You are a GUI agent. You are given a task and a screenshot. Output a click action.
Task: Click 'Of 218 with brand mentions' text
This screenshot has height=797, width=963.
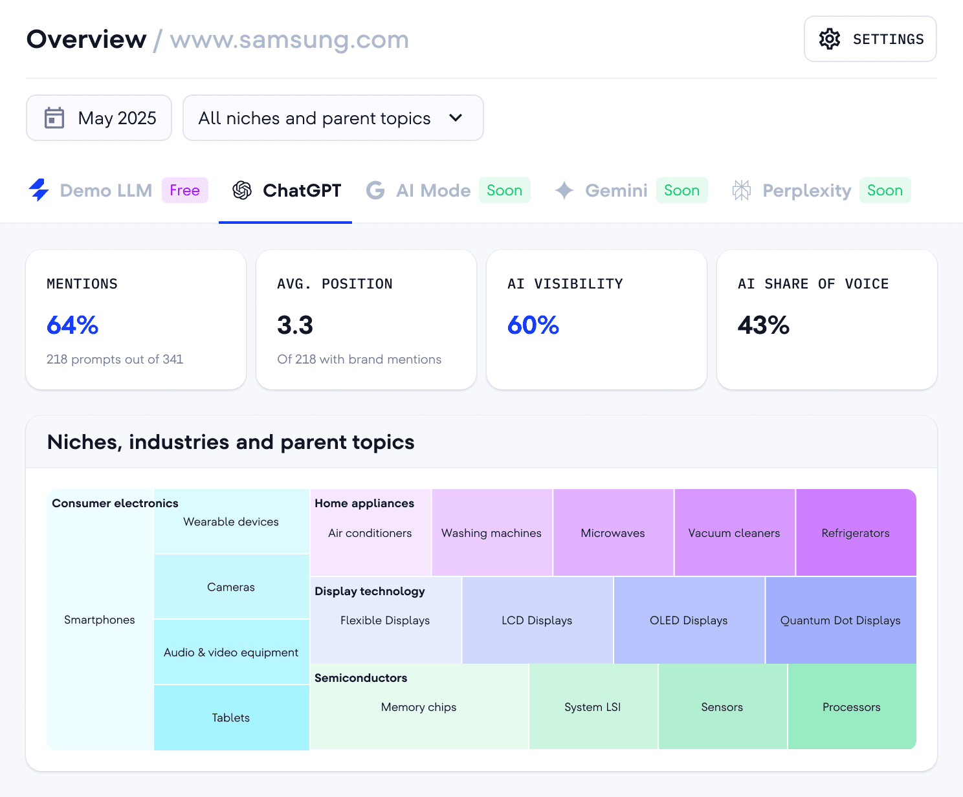click(x=359, y=359)
